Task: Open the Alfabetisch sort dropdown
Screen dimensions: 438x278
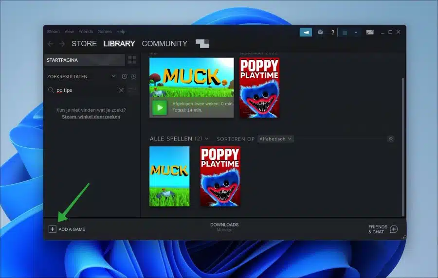Action: point(275,139)
